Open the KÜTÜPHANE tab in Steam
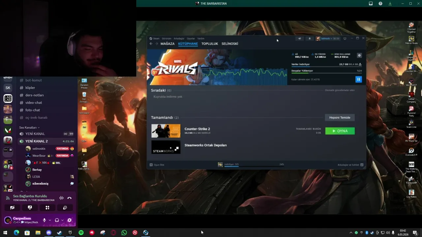422x237 pixels. pos(188,43)
